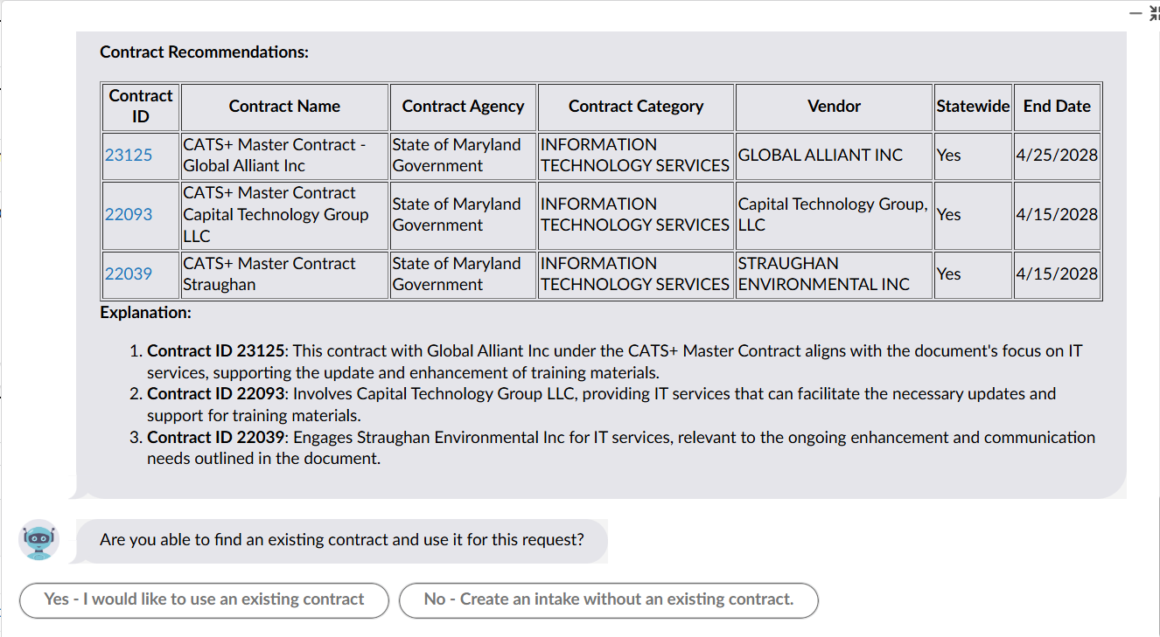Click the STRAUGHAN ENVIRONMENTAL INC vendor cell
Screen dimensions: 1160x637
pyautogui.click(x=834, y=274)
